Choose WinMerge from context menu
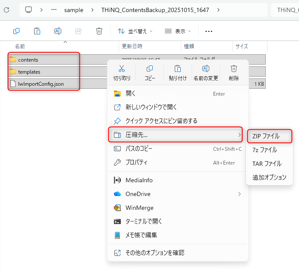Screen dimensions: 299x271 click(178, 208)
